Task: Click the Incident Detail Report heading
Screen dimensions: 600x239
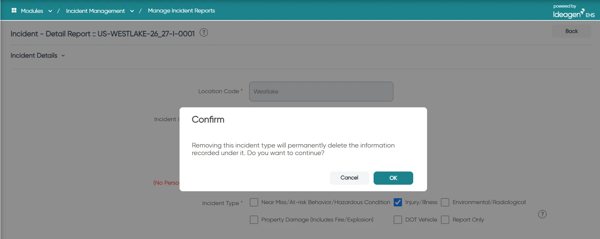Action: pos(103,34)
